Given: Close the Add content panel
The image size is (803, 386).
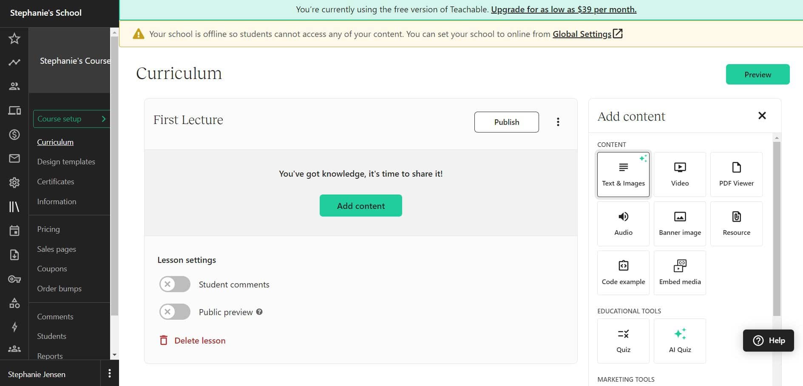Looking at the screenshot, I should point(762,116).
